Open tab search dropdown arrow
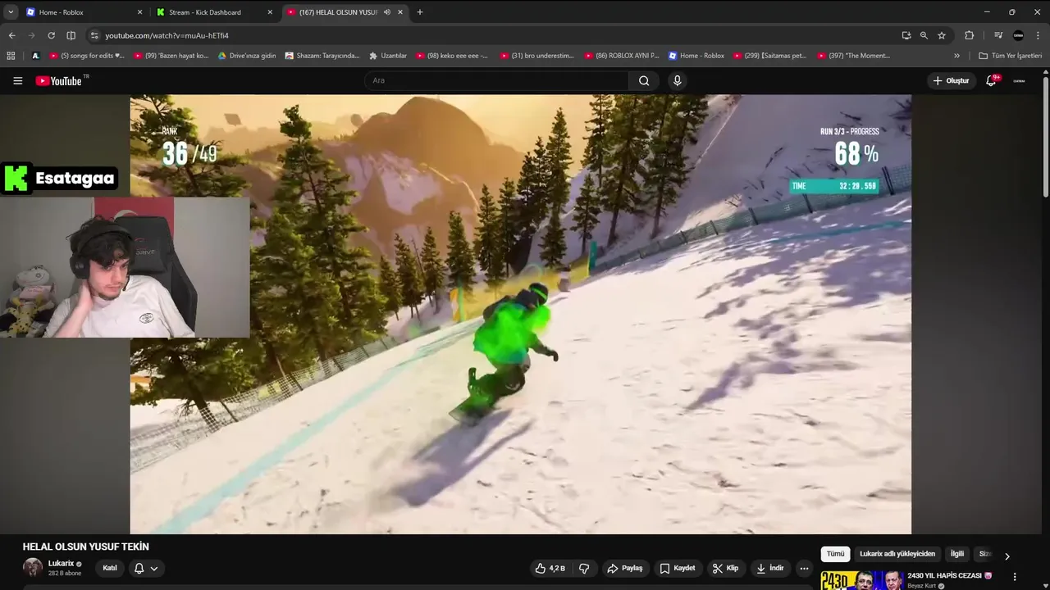The image size is (1050, 590). (x=11, y=12)
